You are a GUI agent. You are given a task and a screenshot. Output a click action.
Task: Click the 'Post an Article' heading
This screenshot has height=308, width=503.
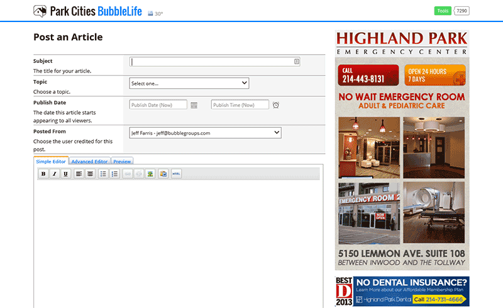click(68, 37)
